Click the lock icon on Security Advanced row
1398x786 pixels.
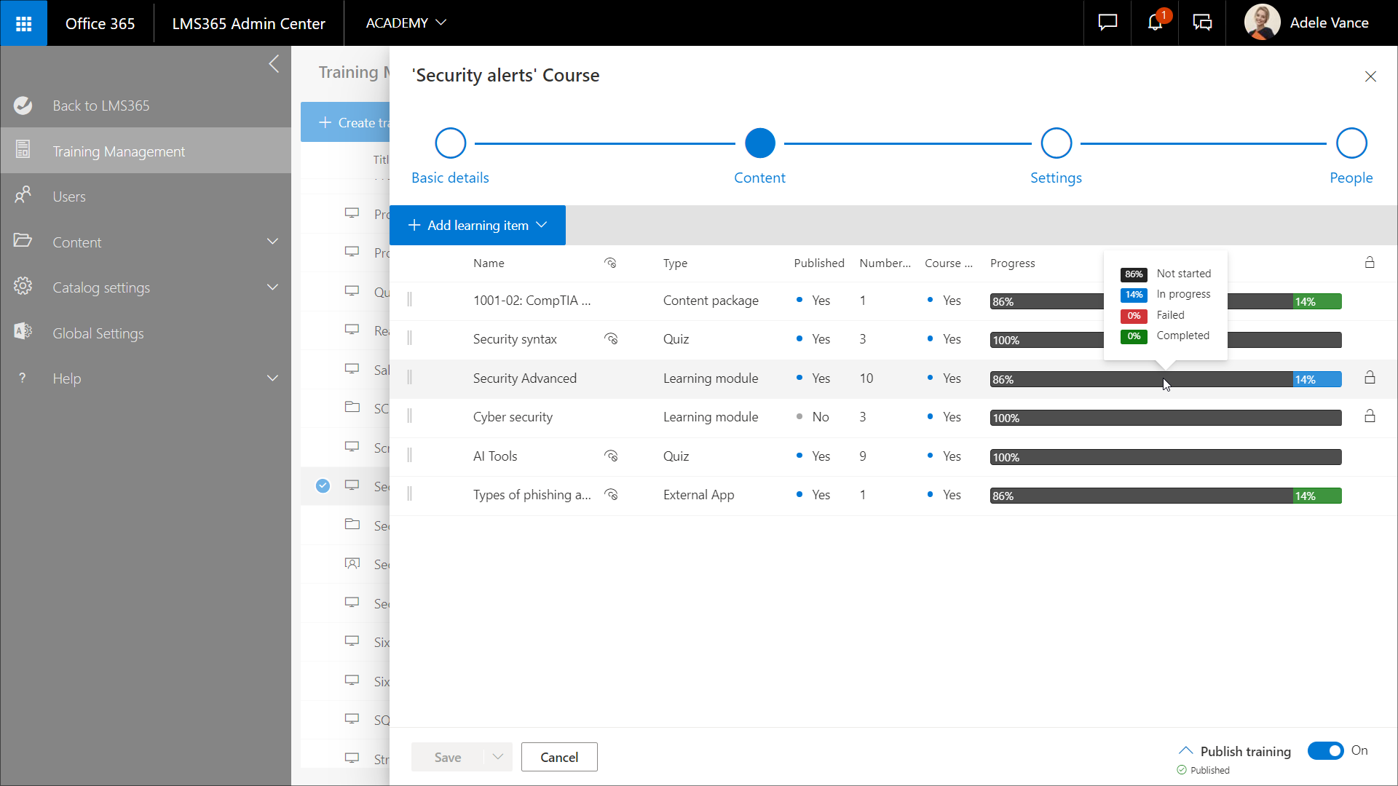pos(1370,378)
